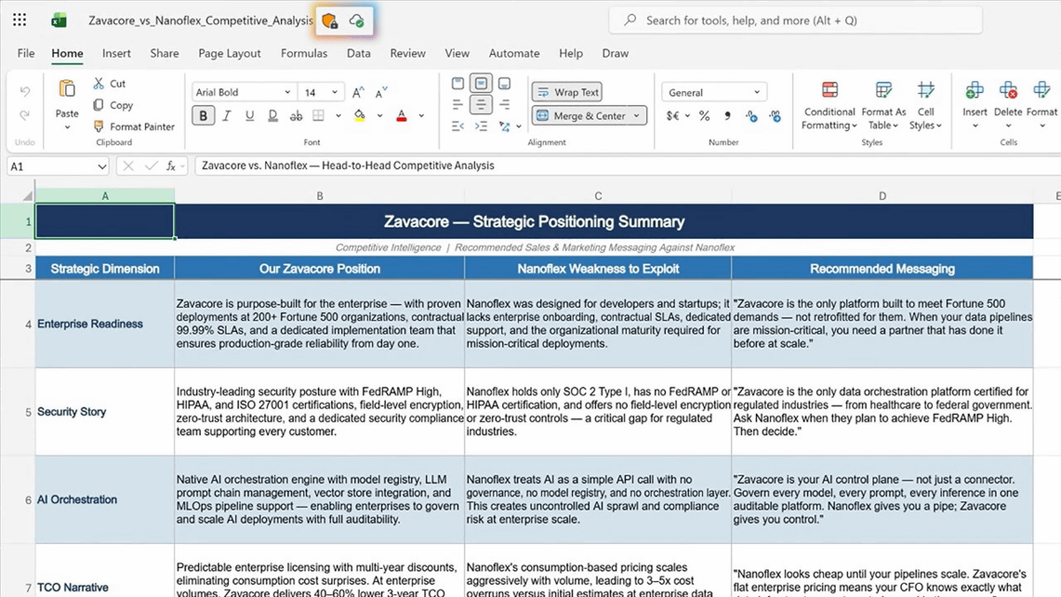
Task: Switch to the Formulas ribbon tab
Action: tap(303, 53)
